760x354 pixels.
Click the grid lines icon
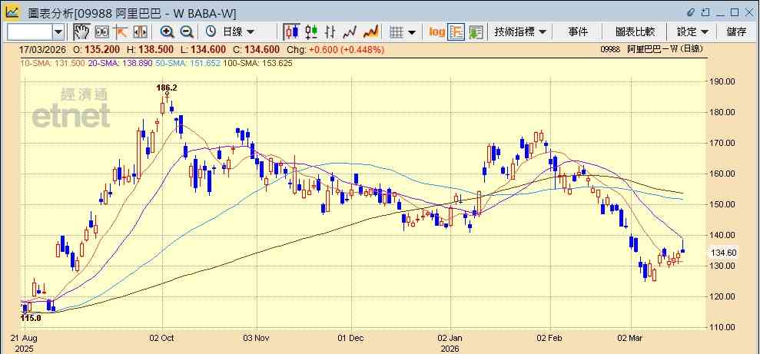pyautogui.click(x=397, y=32)
